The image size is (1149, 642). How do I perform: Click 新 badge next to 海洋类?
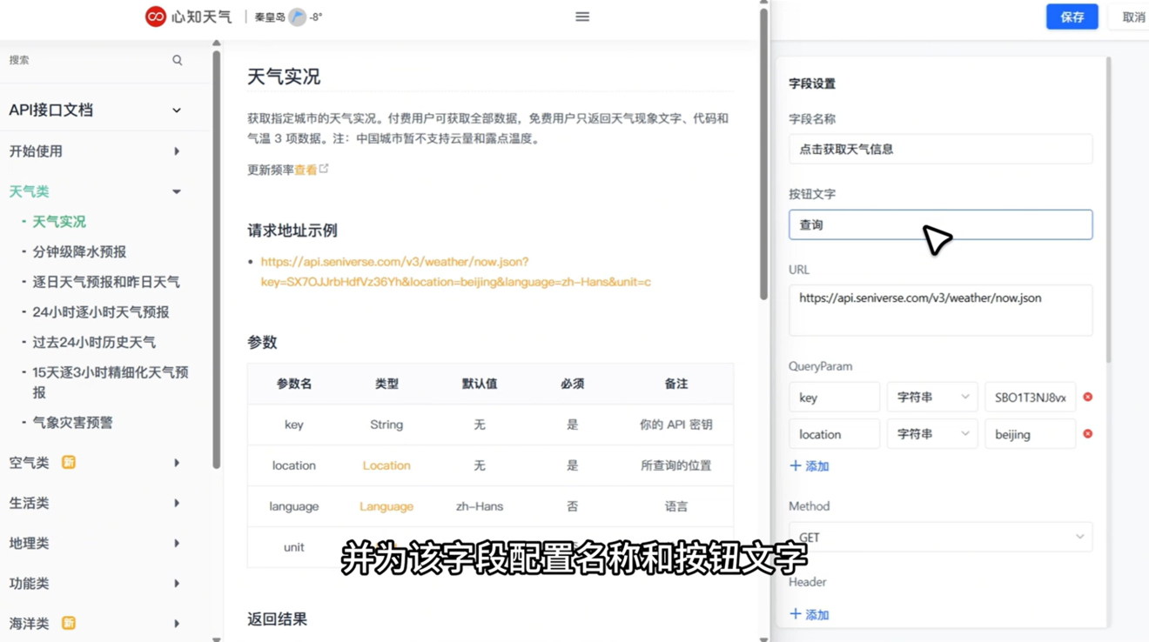(68, 623)
